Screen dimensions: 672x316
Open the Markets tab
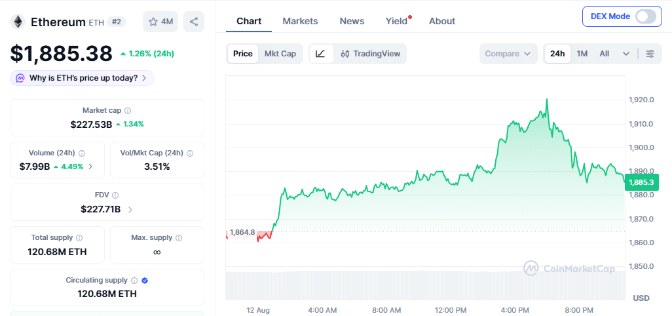point(301,21)
